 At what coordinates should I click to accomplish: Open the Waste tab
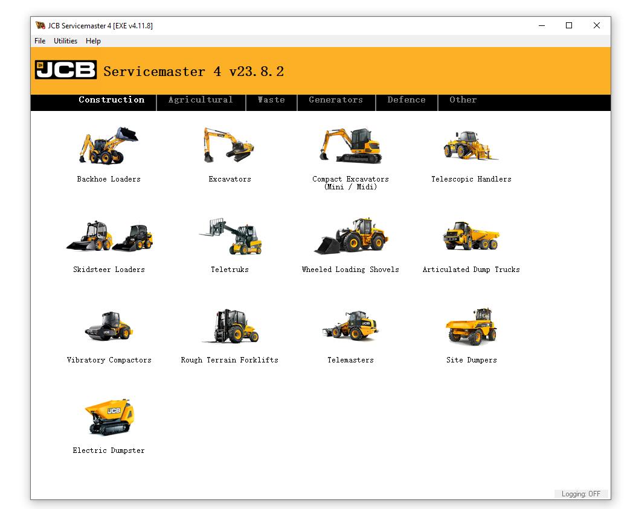(271, 100)
